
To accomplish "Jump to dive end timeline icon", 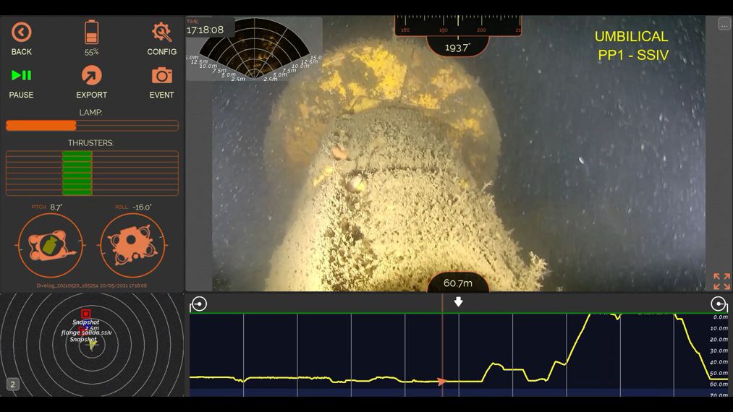I will click(719, 304).
